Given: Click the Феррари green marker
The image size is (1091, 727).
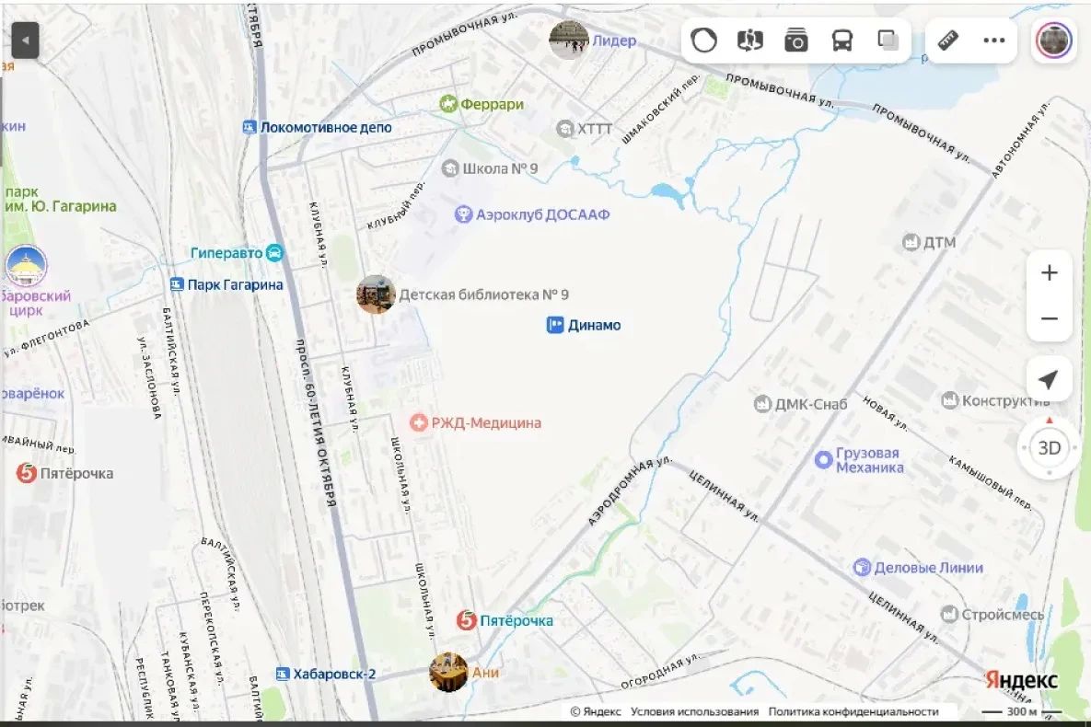Looking at the screenshot, I should click(448, 104).
